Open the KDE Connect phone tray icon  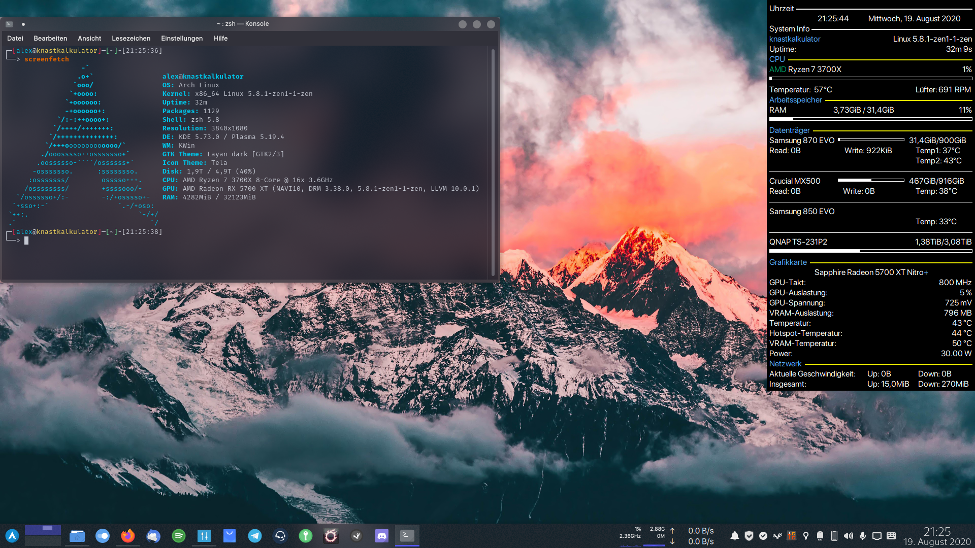834,535
